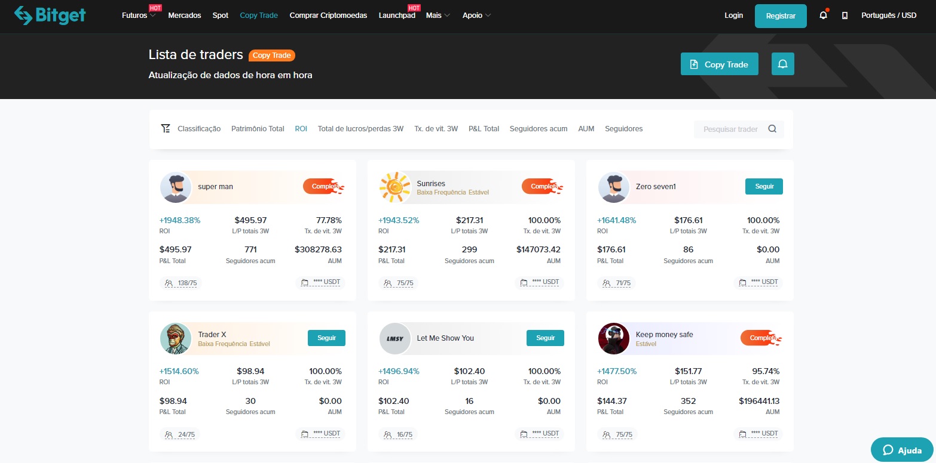Click followers icon 75/75 on Keep money safe card
The width and height of the screenshot is (936, 463).
tap(607, 434)
